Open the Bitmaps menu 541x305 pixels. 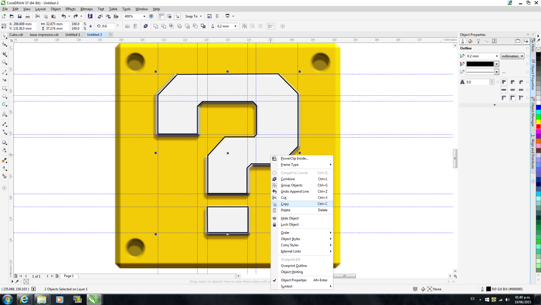coord(87,9)
